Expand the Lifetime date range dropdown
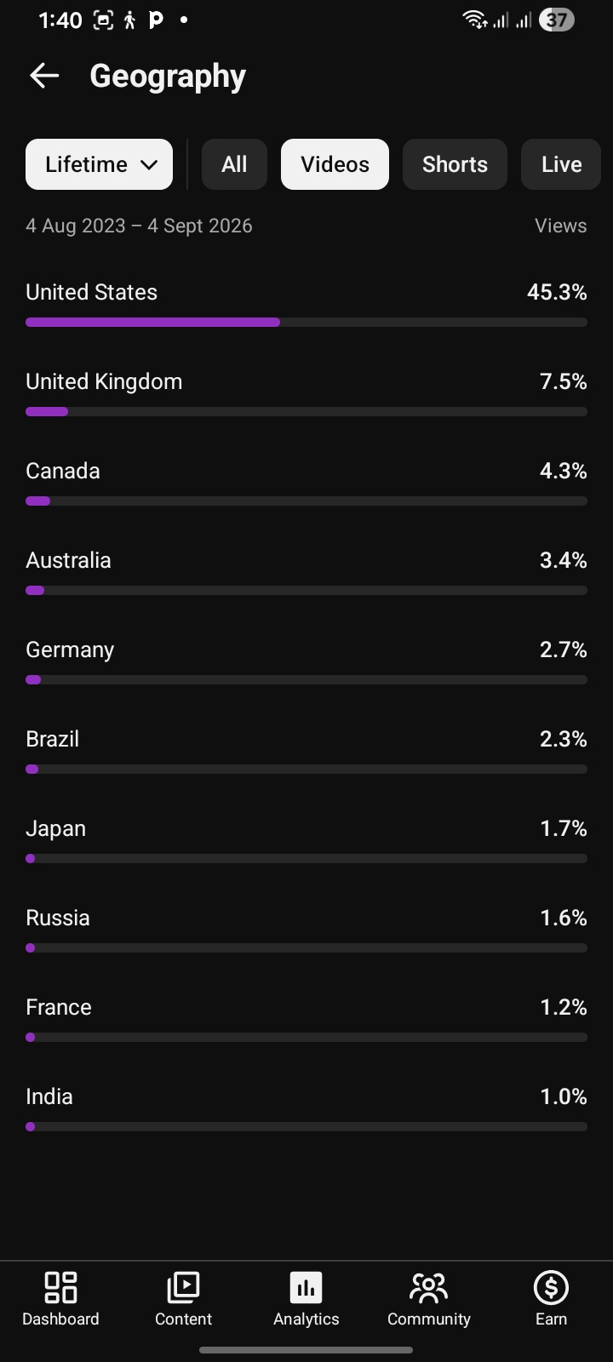 pyautogui.click(x=100, y=164)
